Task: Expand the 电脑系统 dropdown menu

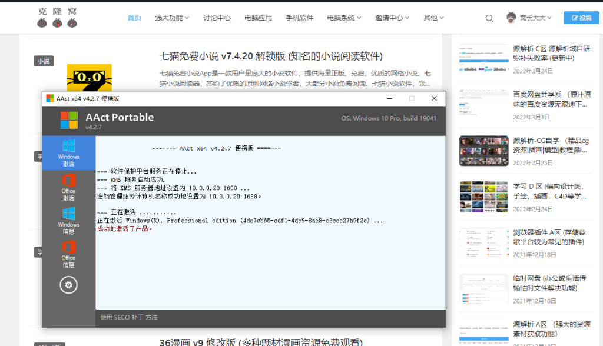Action: click(x=344, y=18)
